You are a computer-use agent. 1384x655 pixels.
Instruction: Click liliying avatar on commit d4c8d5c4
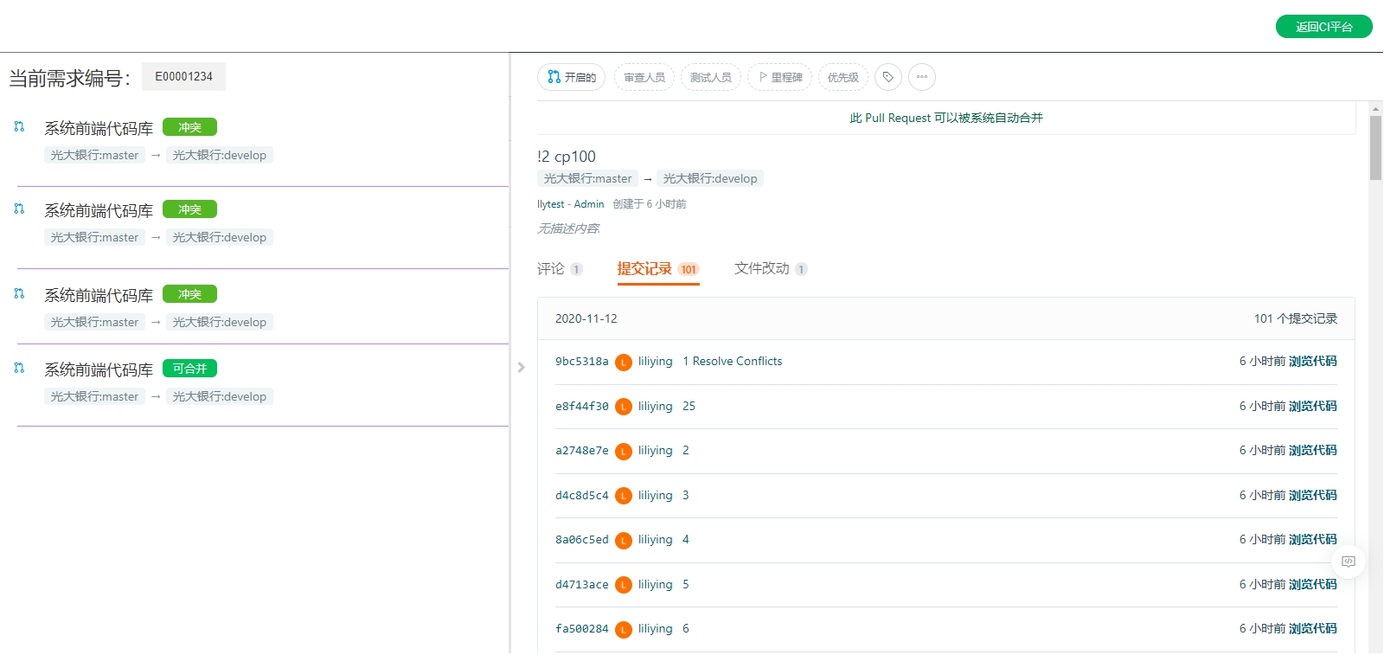click(623, 496)
